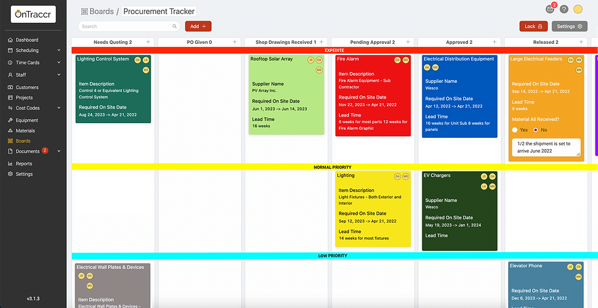Screen dimensions: 598x308
Task: Open the Large Electrical Feeders card
Action: coord(546,109)
